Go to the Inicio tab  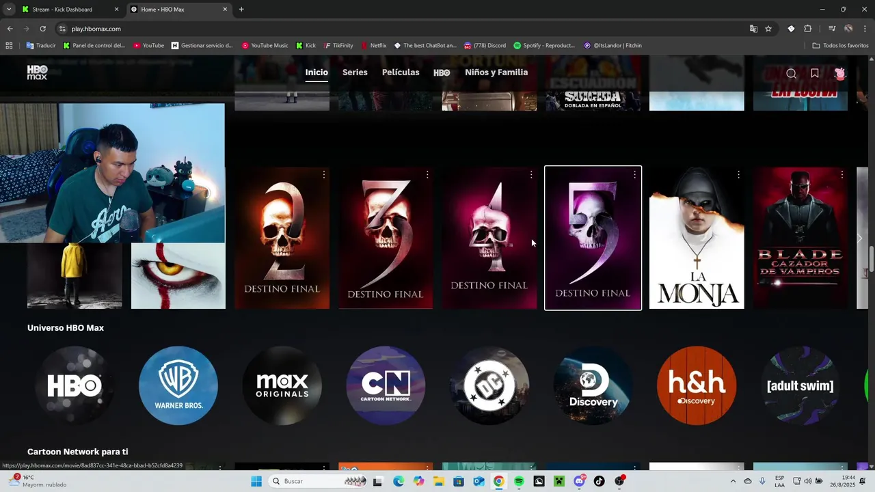pyautogui.click(x=317, y=72)
